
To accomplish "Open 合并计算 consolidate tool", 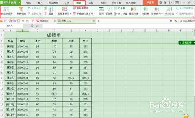I will click(121, 14).
